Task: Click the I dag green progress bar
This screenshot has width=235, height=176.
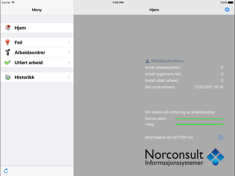Action: (x=199, y=124)
